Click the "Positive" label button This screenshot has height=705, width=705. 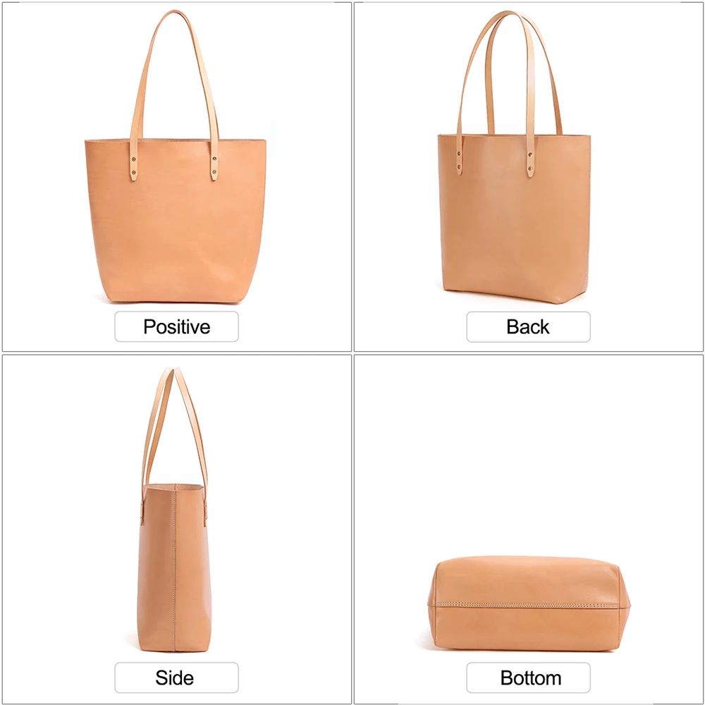click(x=176, y=326)
